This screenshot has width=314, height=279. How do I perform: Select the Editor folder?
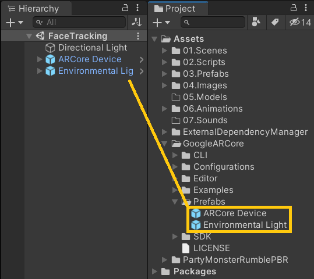(205, 178)
